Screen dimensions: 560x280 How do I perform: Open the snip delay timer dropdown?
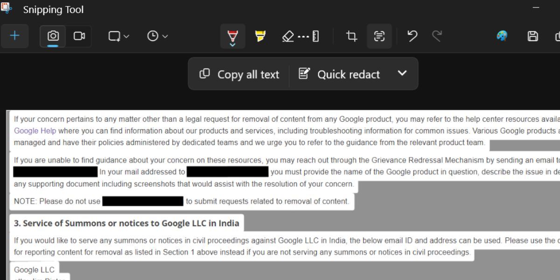coord(156,36)
